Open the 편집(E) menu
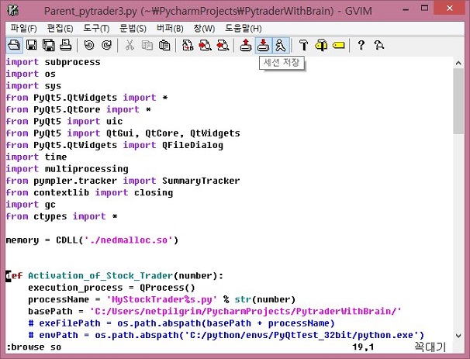The width and height of the screenshot is (470, 359). pyautogui.click(x=60, y=29)
